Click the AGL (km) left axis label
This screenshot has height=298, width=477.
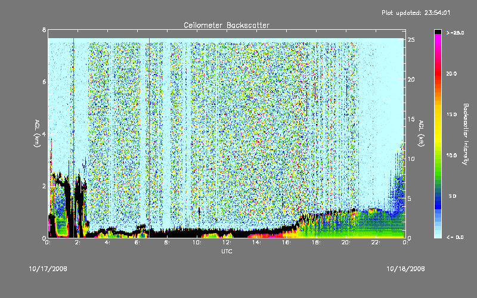(x=37, y=134)
